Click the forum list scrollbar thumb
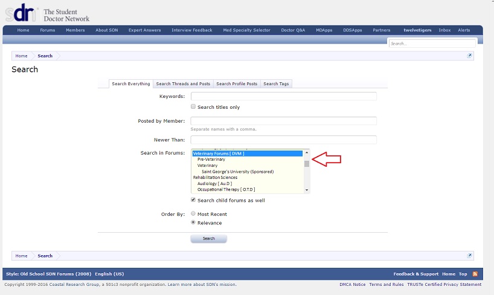The height and width of the screenshot is (295, 494). click(307, 163)
